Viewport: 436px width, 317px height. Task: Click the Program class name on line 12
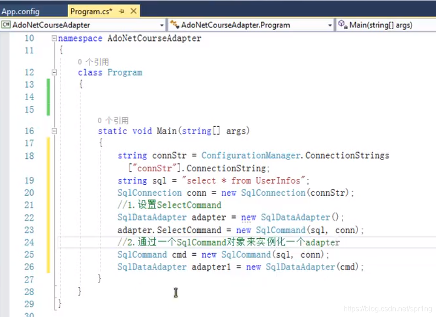tap(125, 73)
